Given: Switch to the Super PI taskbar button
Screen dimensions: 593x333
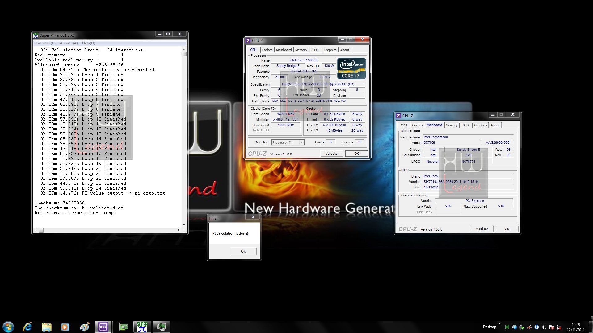Looking at the screenshot, I should coord(142,327).
